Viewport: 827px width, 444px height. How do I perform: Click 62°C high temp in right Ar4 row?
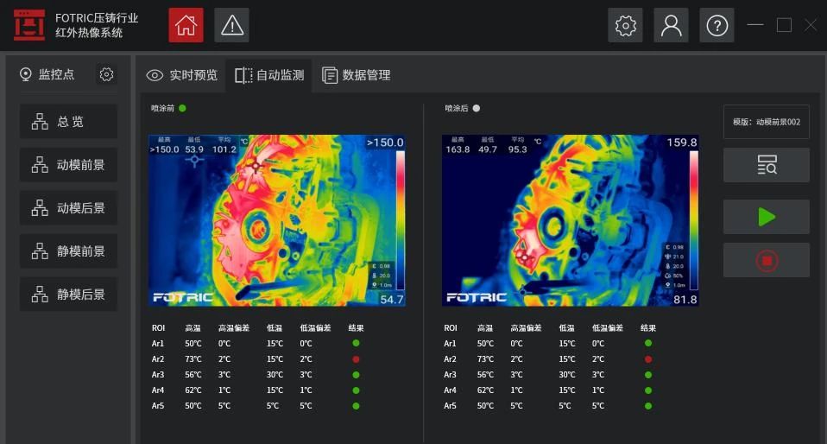click(485, 390)
